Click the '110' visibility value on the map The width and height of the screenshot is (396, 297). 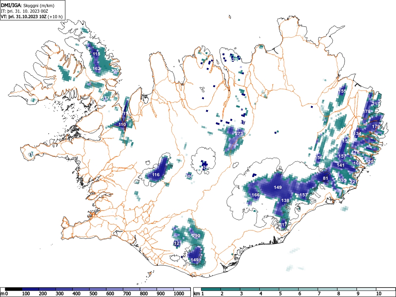[x=122, y=124]
